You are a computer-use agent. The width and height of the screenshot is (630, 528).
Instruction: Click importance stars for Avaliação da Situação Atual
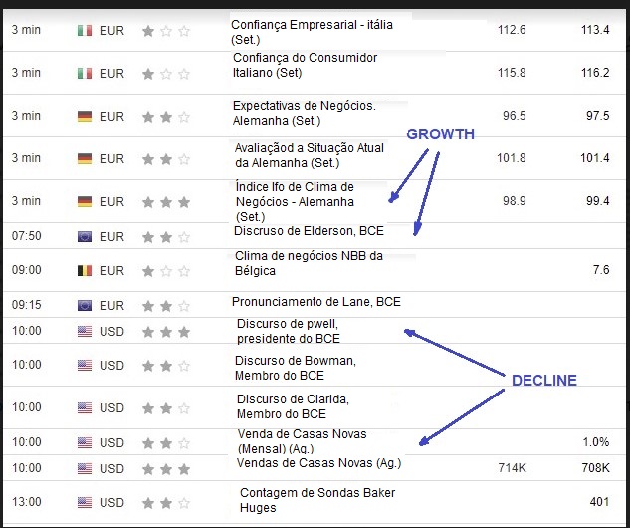166,159
